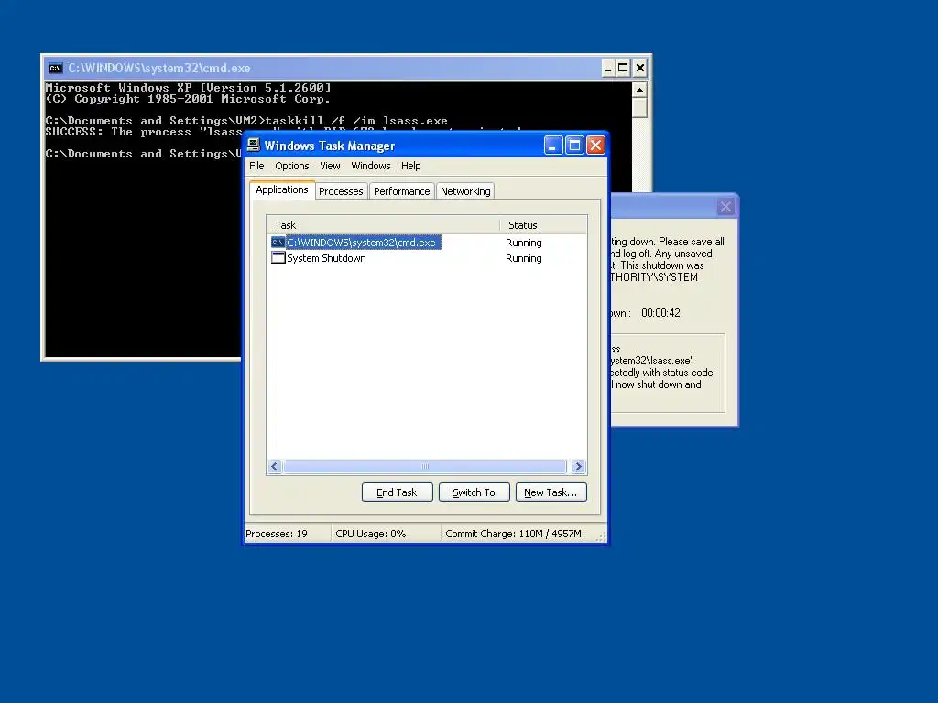Click the cmd.exe scrollbar up arrow
This screenshot has height=703, width=938.
pos(639,91)
